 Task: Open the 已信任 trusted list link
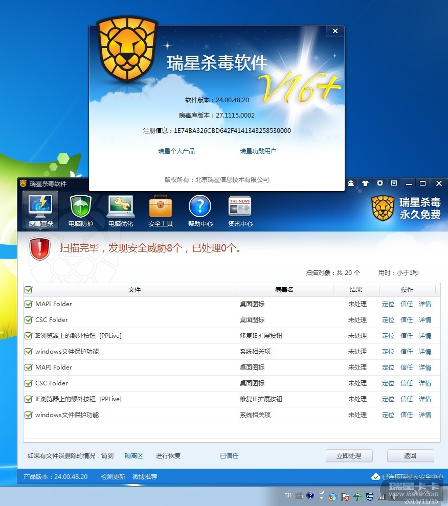tap(229, 456)
